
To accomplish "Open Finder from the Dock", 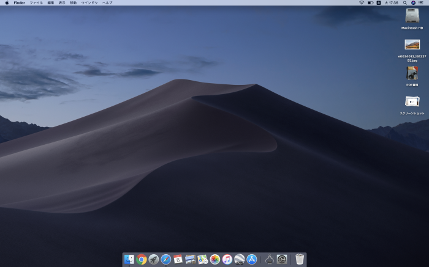I will [x=129, y=260].
